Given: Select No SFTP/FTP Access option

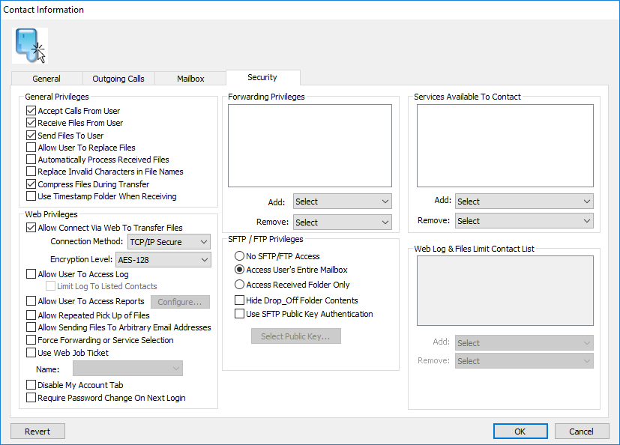Looking at the screenshot, I should point(239,257).
